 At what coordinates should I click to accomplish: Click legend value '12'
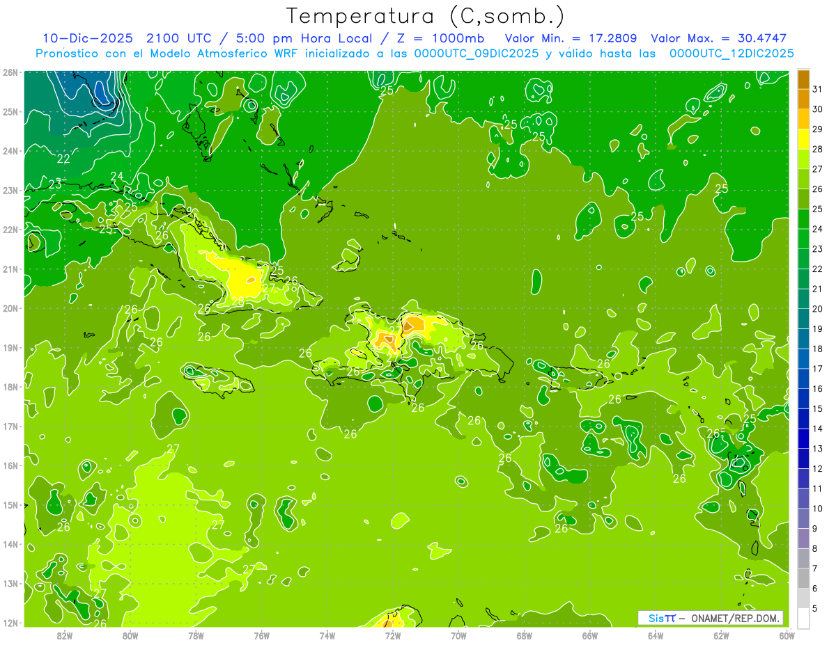coord(817,469)
